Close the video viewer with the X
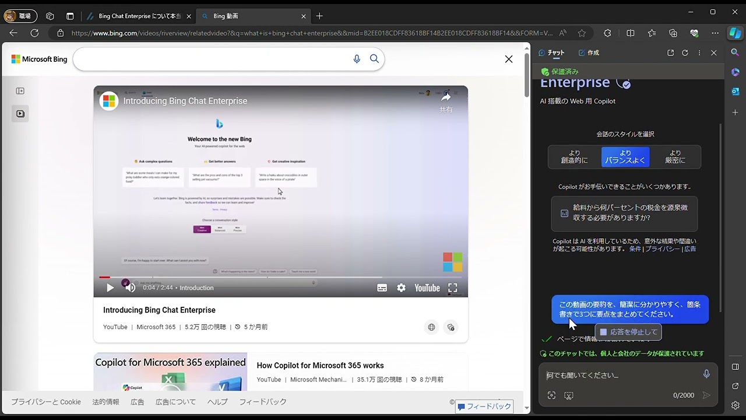This screenshot has width=746, height=420. coord(509,59)
